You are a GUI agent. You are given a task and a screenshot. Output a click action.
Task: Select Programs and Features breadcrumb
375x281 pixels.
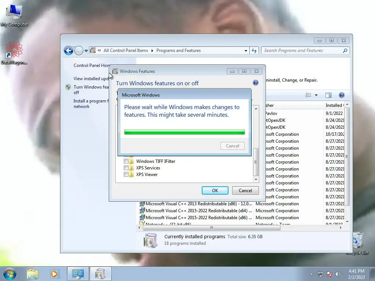pos(178,50)
